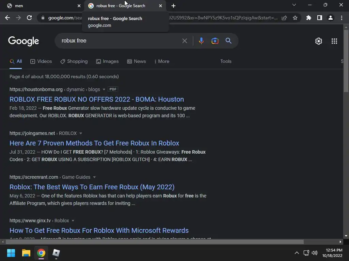
Task: Expand the More results menu
Action: pyautogui.click(x=162, y=62)
